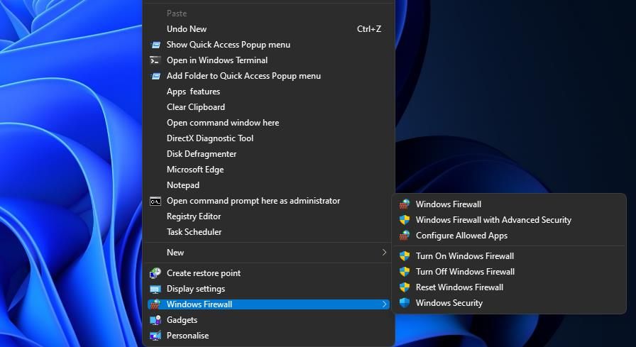Screen dimensions: 636x347
Task: Click the Ctrl+Z shortcut text
Action: click(368, 29)
